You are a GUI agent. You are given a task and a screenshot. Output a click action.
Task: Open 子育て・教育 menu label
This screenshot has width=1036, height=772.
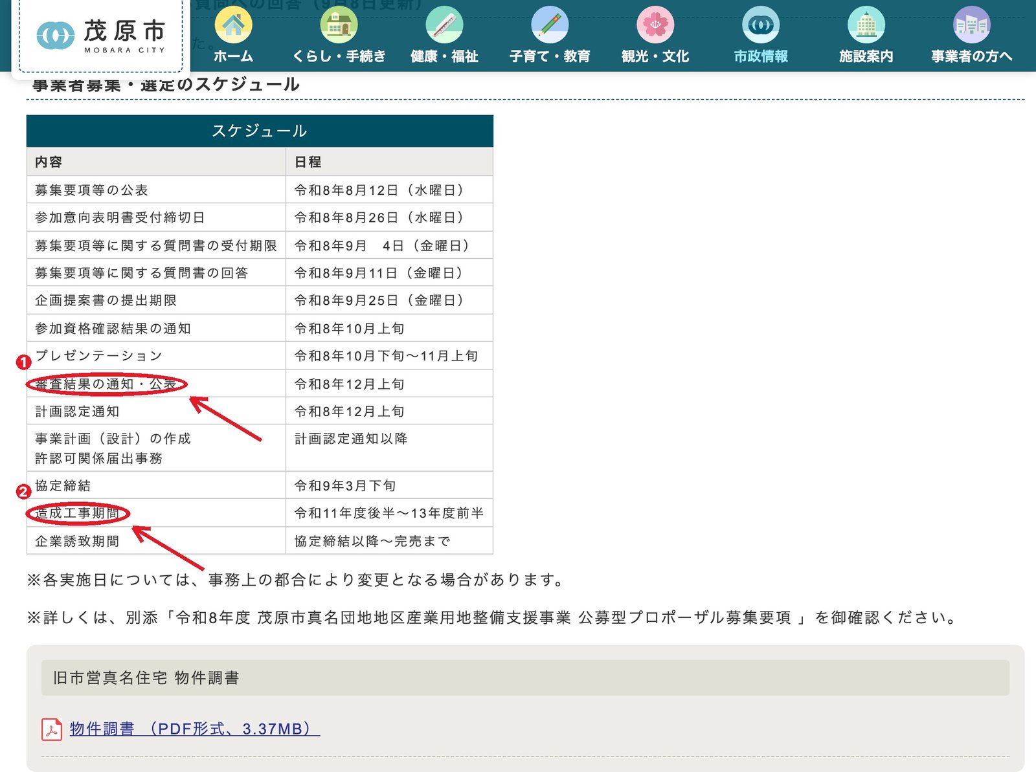pyautogui.click(x=550, y=56)
